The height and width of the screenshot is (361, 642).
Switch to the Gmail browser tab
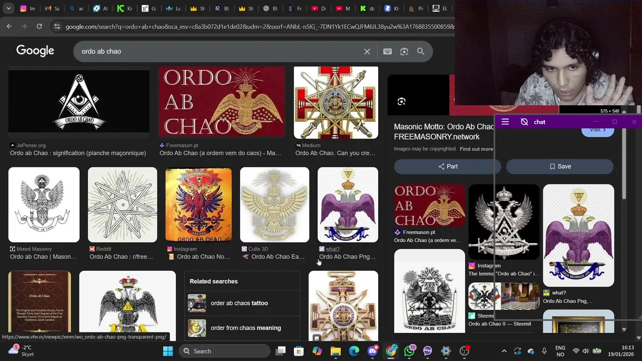pyautogui.click(x=52, y=9)
